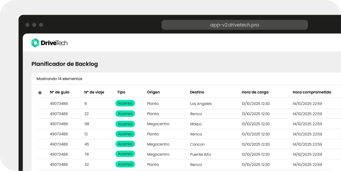341x171 pixels.
Task: Click guide number 49073488 in the Puente Alto row
Action: (59, 154)
